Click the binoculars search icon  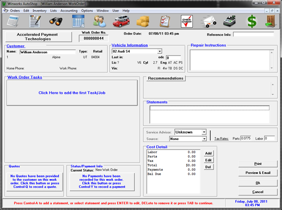point(56,21)
